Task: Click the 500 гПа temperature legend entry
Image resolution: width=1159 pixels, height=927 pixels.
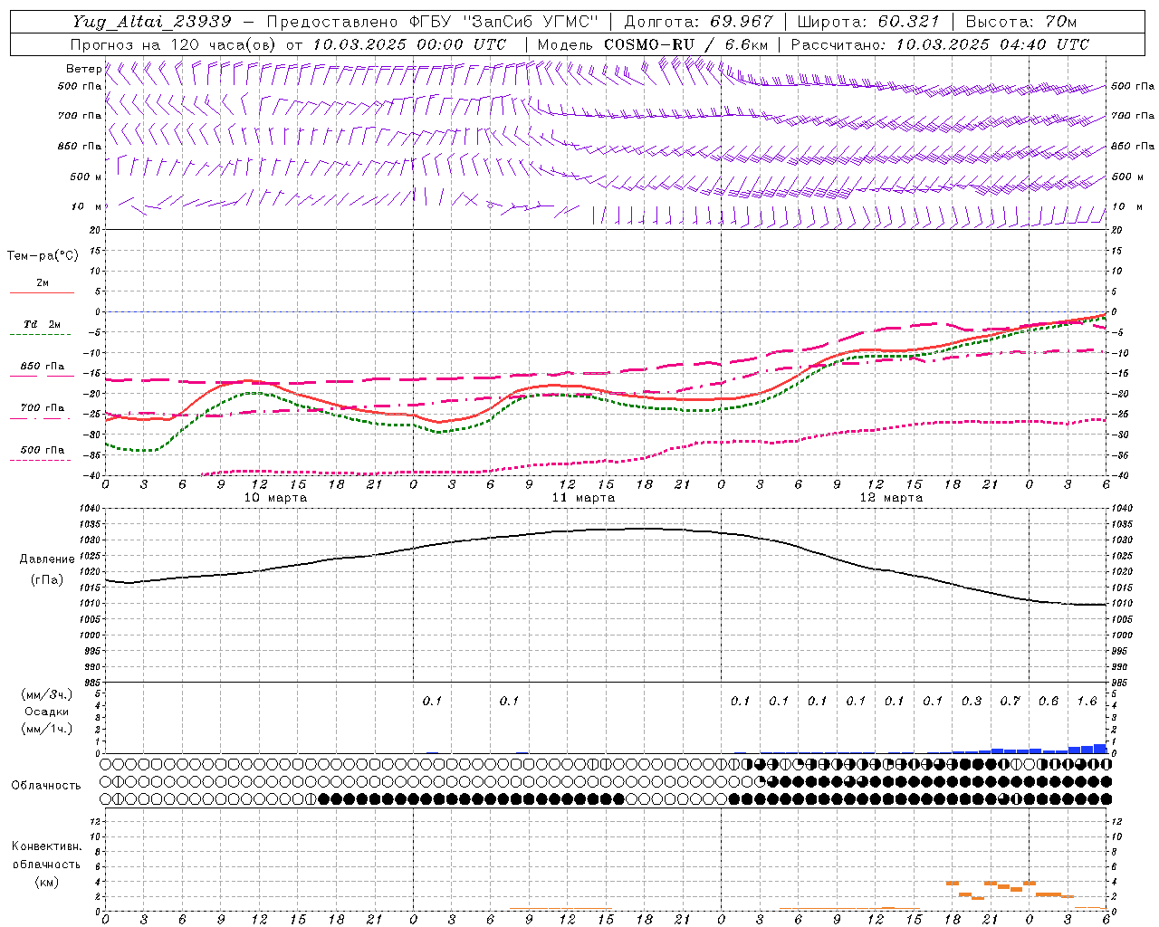Action: point(42,450)
